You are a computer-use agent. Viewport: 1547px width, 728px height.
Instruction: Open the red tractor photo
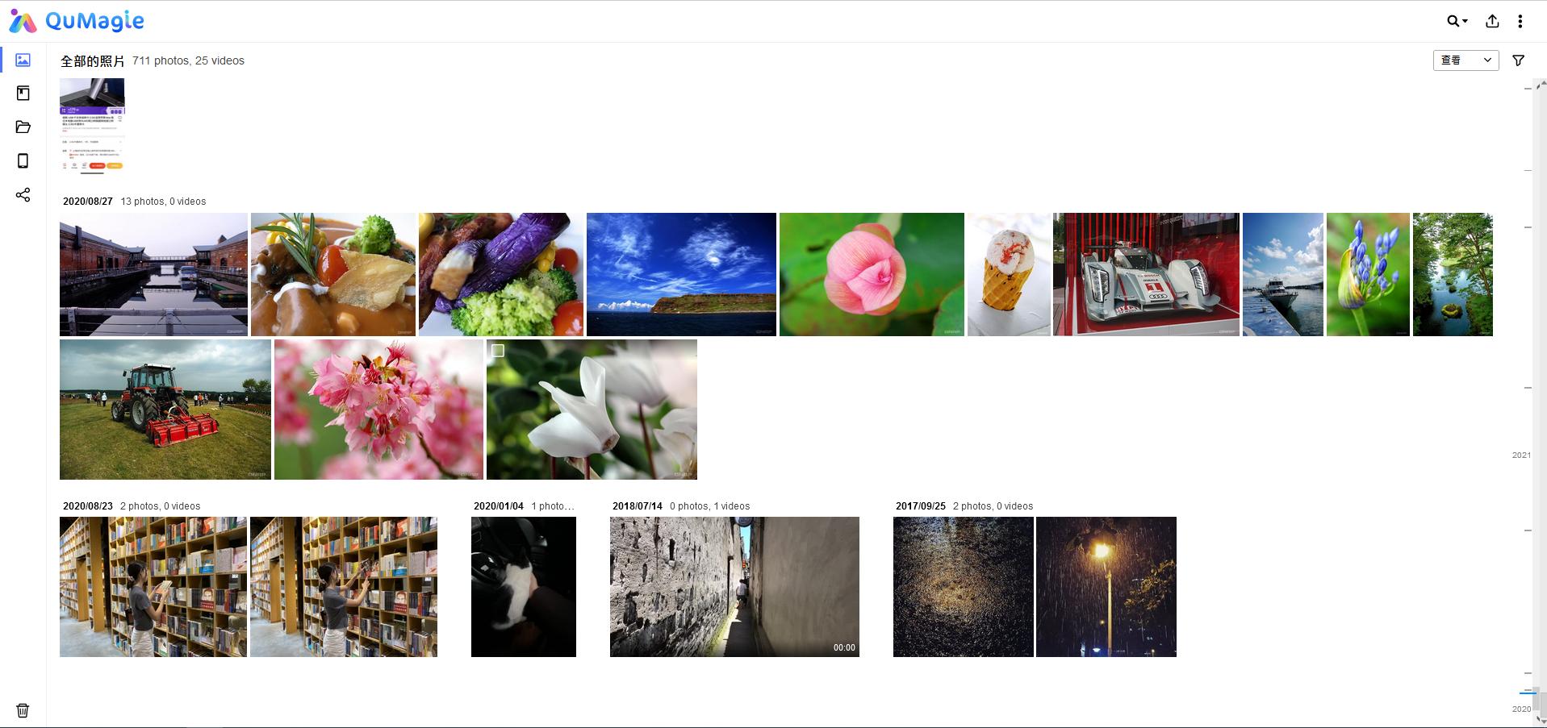(165, 410)
